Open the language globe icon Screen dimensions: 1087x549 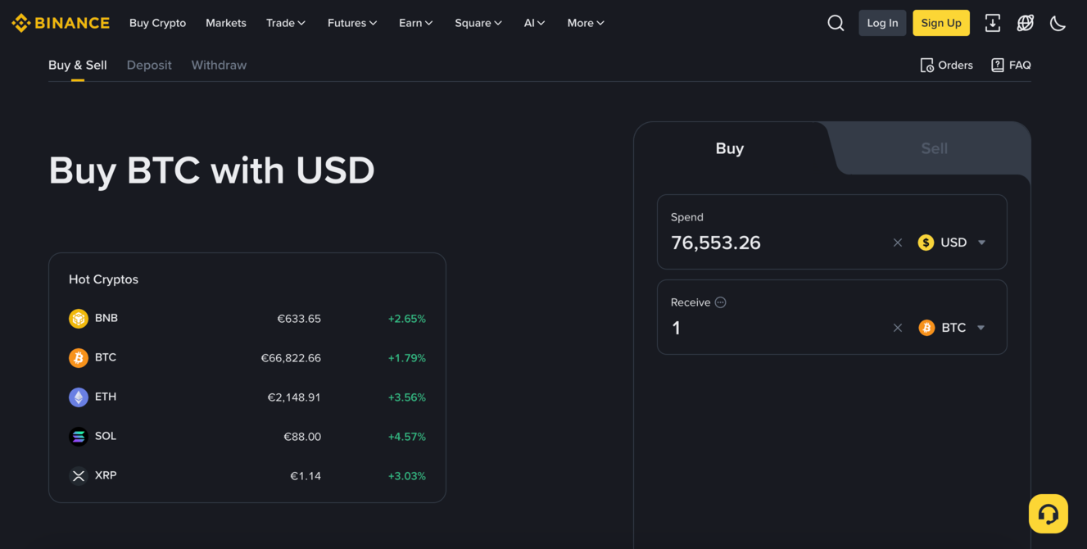point(1026,23)
